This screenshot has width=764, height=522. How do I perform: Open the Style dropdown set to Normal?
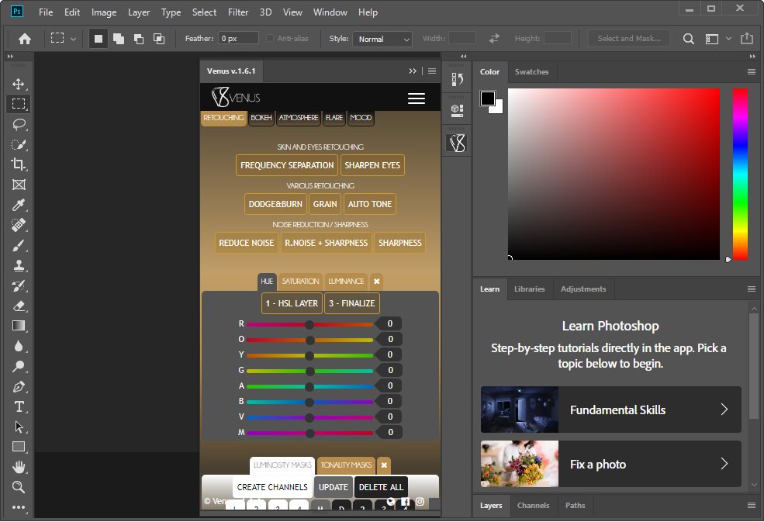[x=382, y=39]
